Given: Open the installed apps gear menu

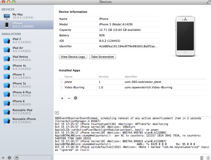Looking at the screenshot, I should tap(76, 98).
